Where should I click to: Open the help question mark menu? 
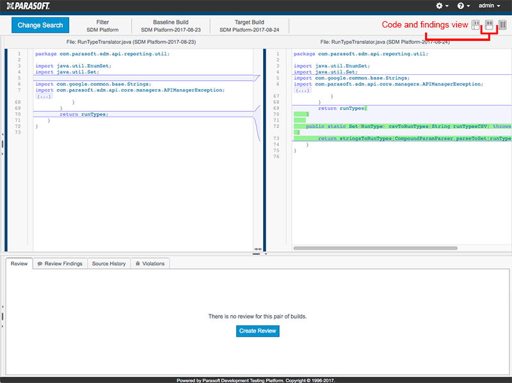463,6
